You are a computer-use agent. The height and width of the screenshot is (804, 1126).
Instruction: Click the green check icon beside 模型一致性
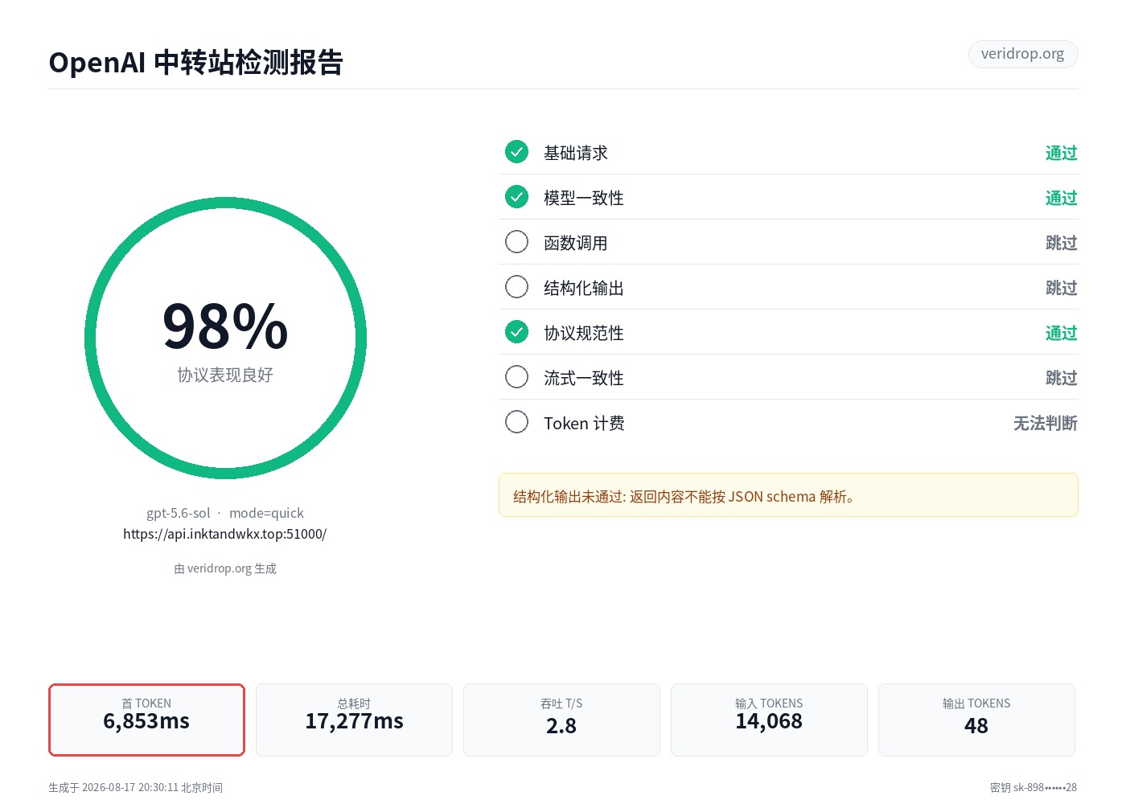tap(516, 196)
